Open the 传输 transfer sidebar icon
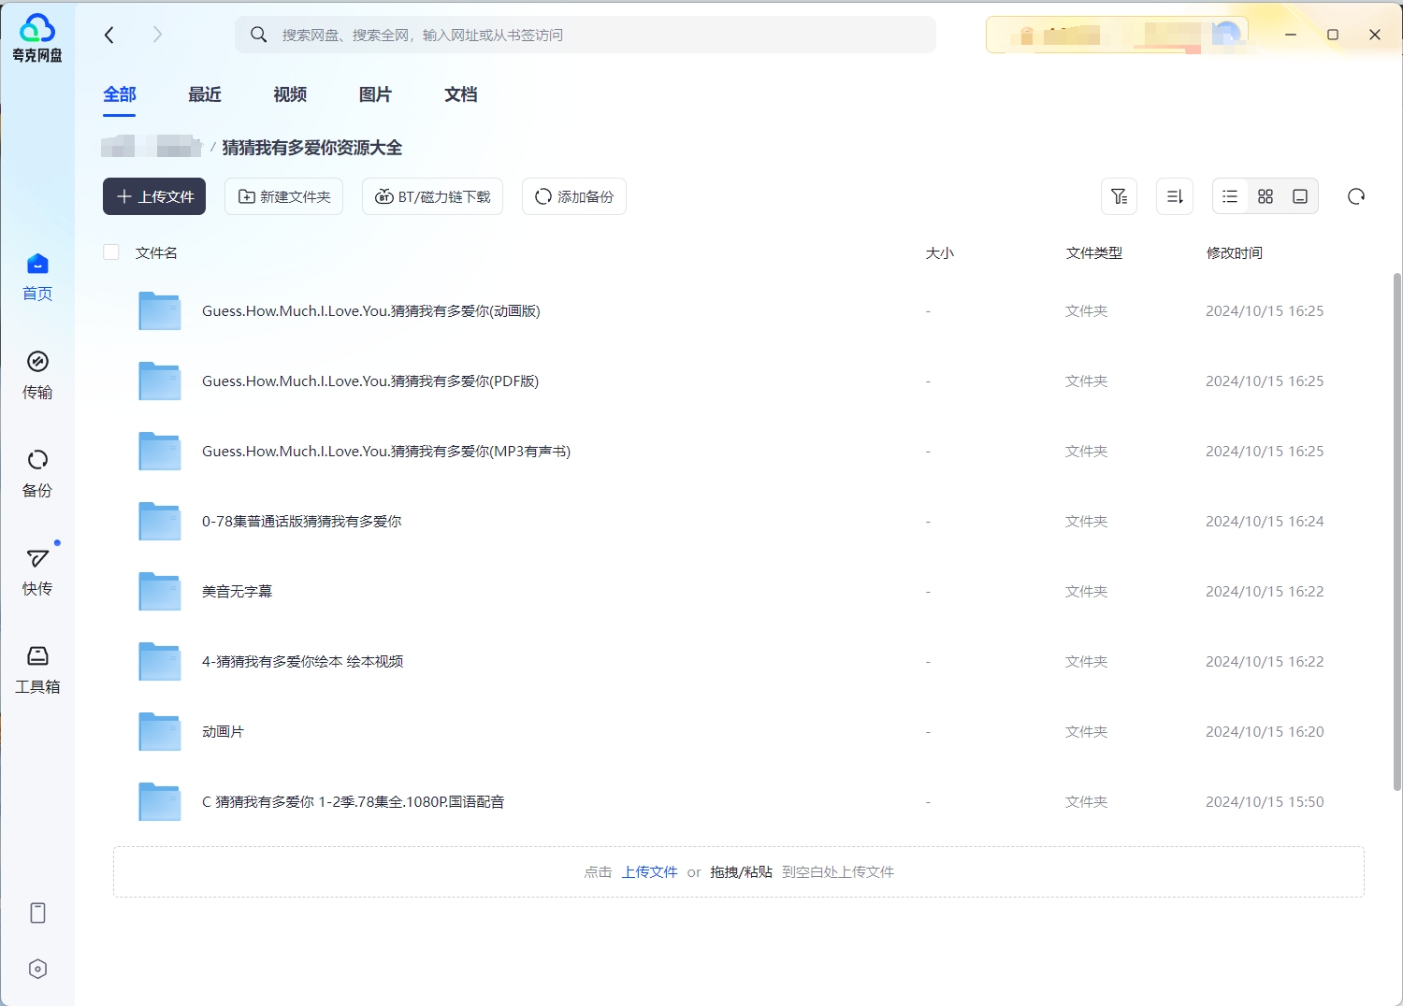This screenshot has height=1006, width=1403. [37, 374]
